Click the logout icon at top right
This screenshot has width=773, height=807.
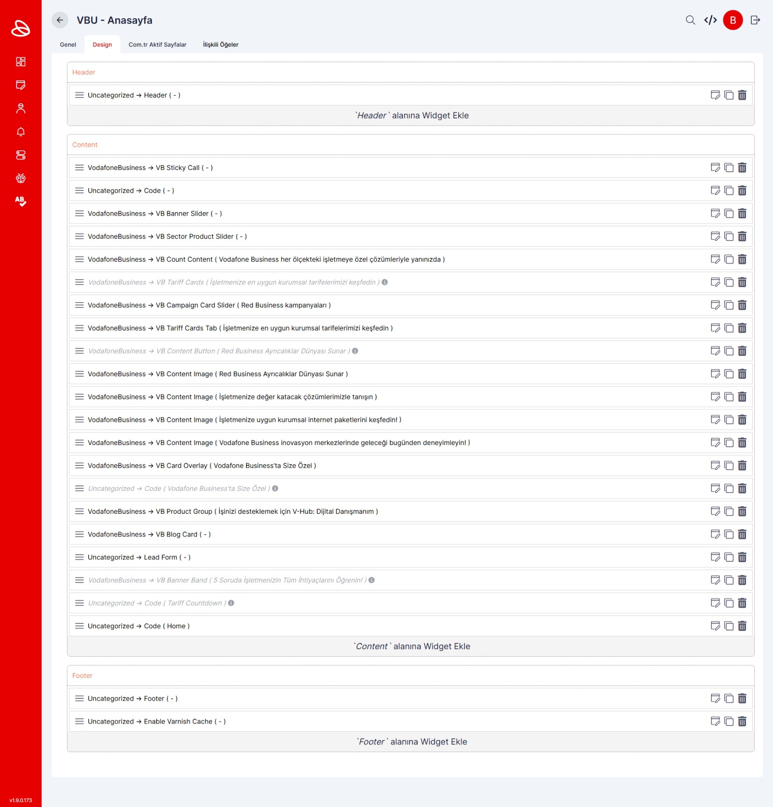(x=755, y=20)
